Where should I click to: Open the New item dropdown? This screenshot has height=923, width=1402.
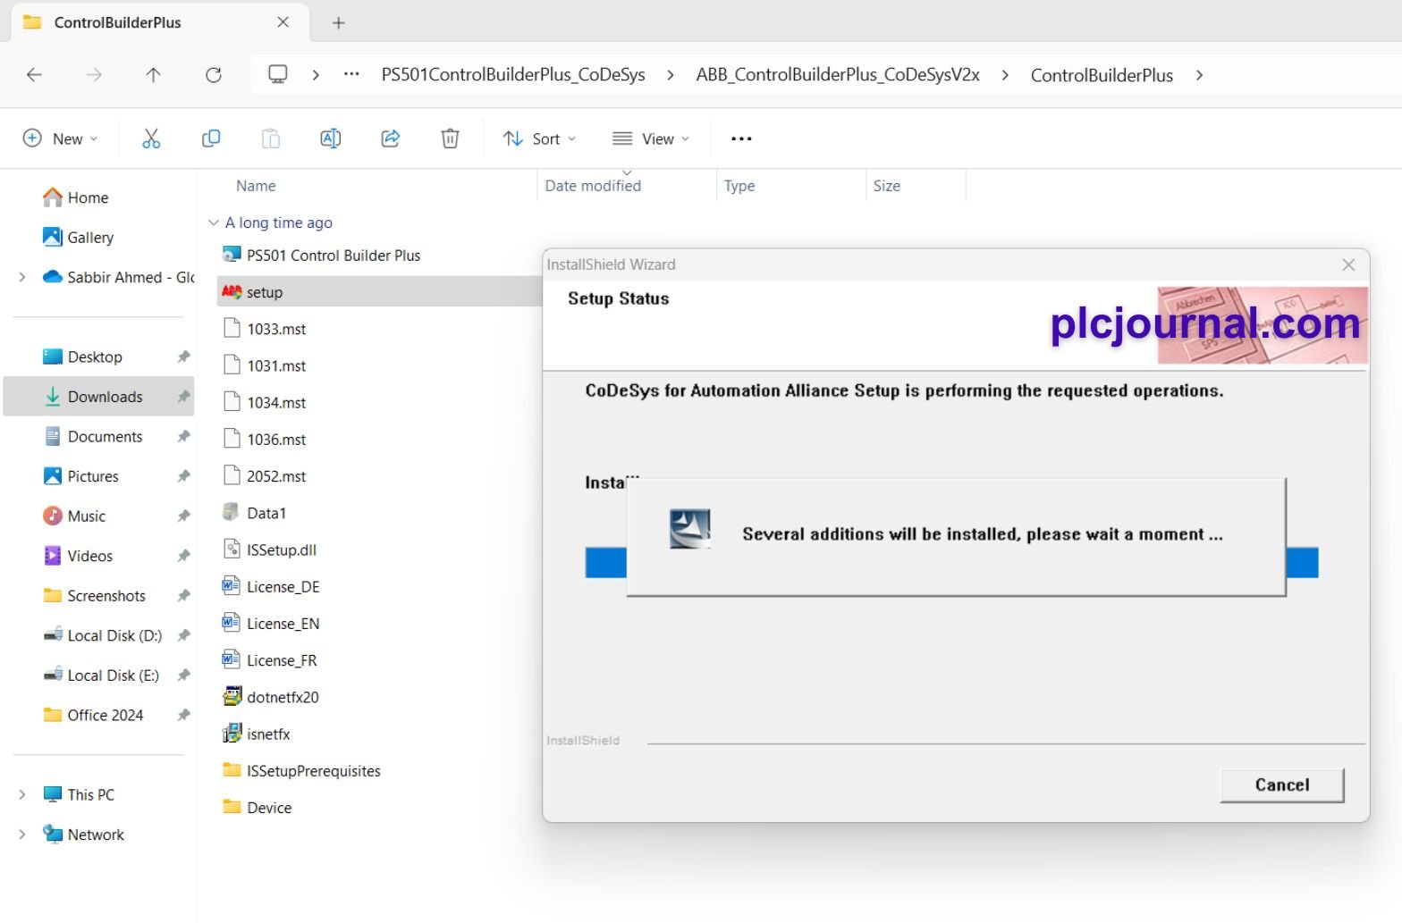pos(60,138)
